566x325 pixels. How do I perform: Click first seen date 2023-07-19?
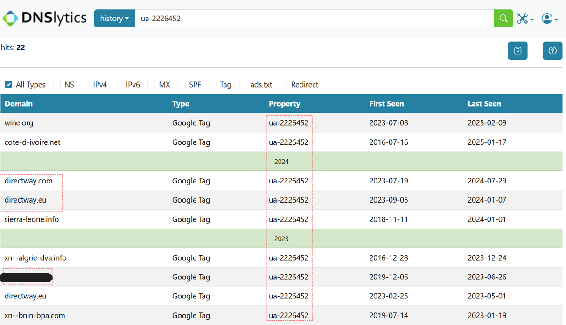(389, 181)
